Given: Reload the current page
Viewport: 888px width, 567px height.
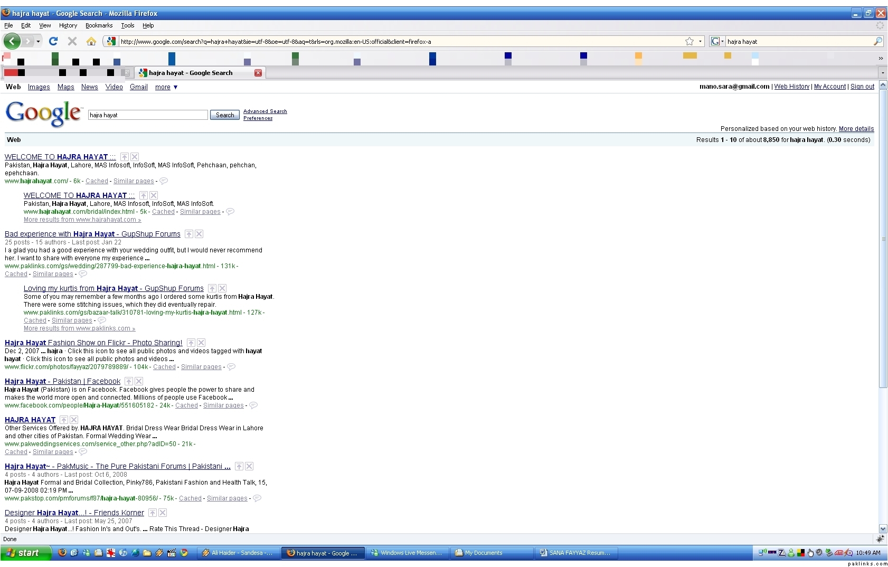Looking at the screenshot, I should click(53, 41).
